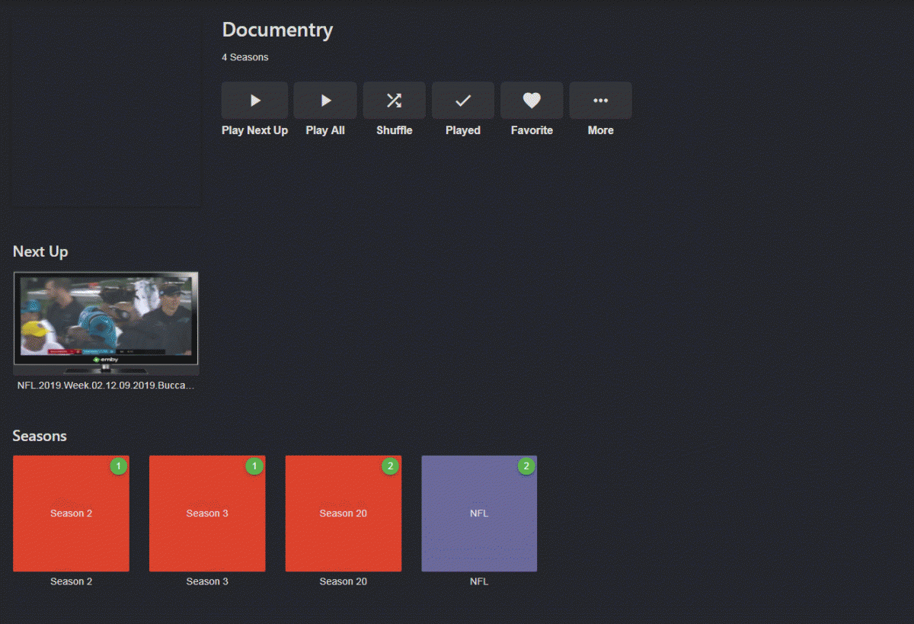Open the Next Up episode thumbnail

(106, 322)
